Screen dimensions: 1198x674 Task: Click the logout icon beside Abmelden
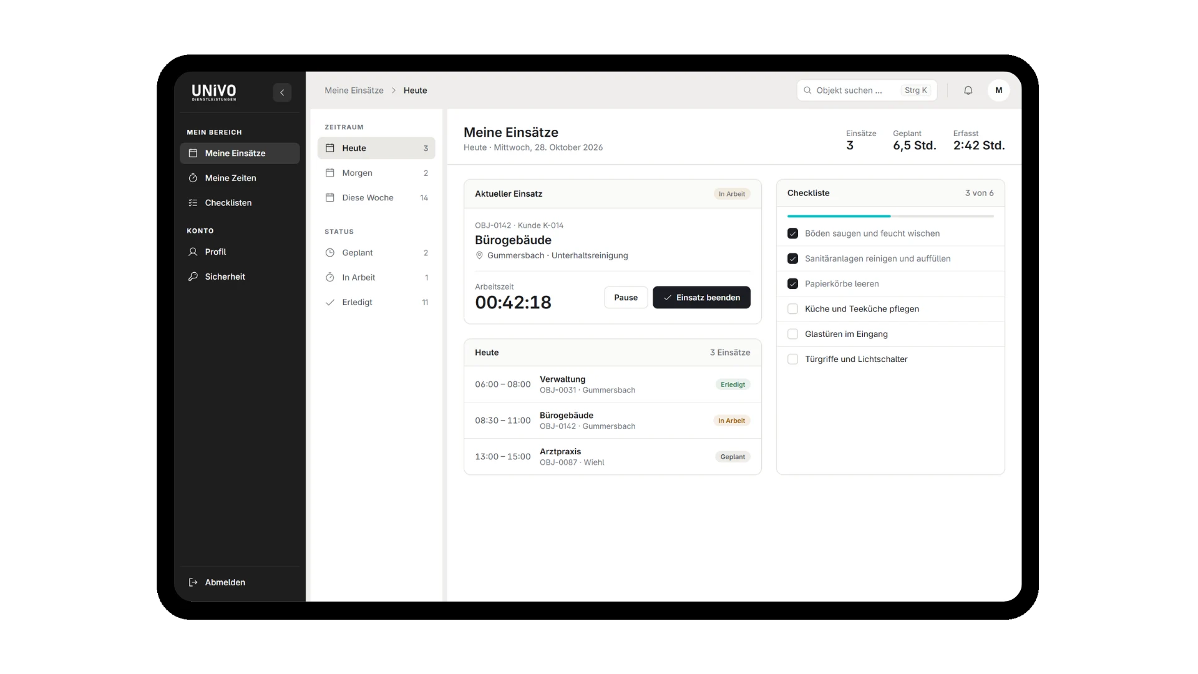click(193, 582)
